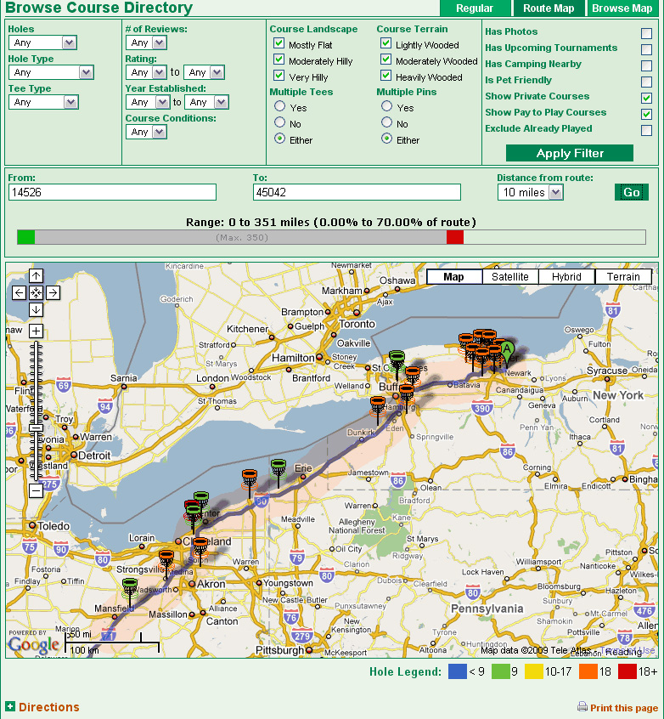Screen dimensions: 664x719
Task: Click the printer icon beside Print this page
Action: pyautogui.click(x=582, y=707)
